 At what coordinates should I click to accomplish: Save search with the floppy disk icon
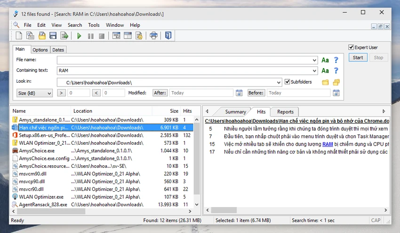[53, 36]
